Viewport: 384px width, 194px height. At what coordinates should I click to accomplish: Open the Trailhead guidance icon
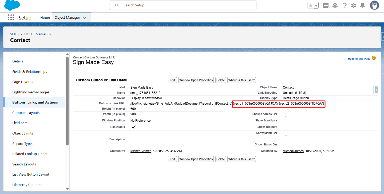[335, 5]
